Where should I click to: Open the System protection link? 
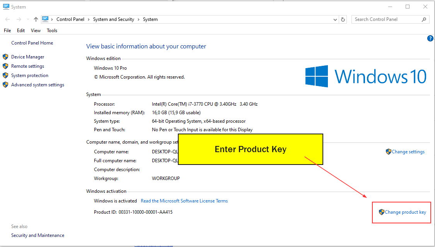(x=30, y=75)
